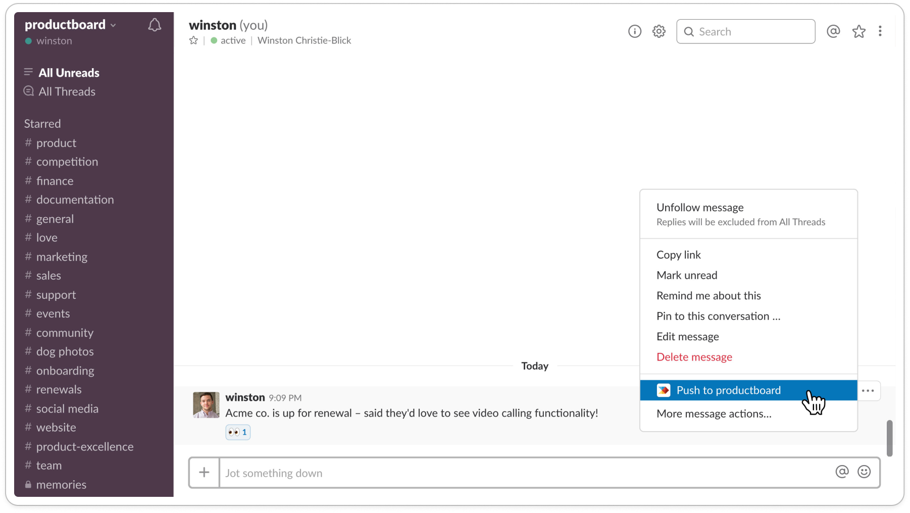Click winston status under workspace name
Screen dimensions: 910x513
tap(48, 41)
